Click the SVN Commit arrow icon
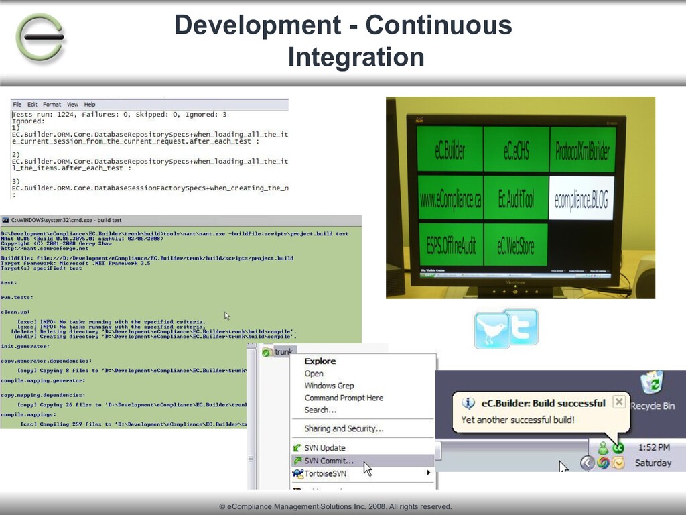 (297, 461)
